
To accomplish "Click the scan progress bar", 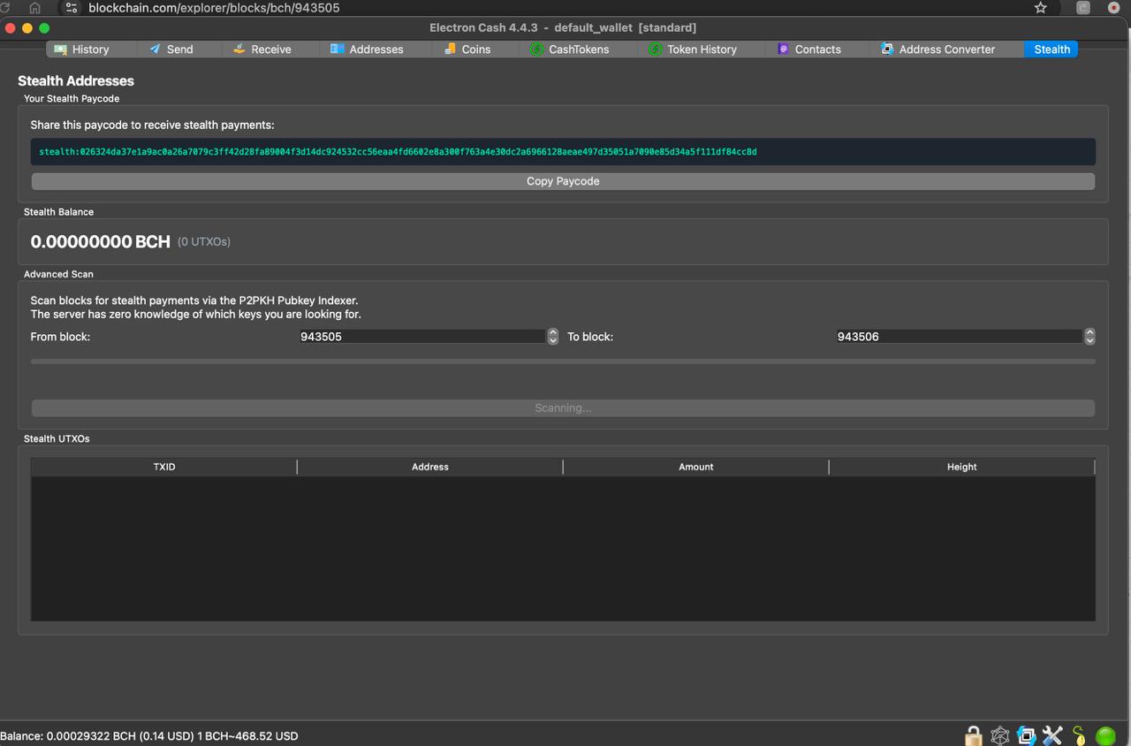I will pyautogui.click(x=563, y=362).
